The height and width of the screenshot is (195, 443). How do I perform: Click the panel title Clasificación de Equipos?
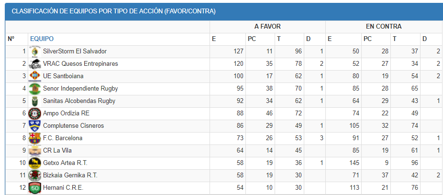113,11
